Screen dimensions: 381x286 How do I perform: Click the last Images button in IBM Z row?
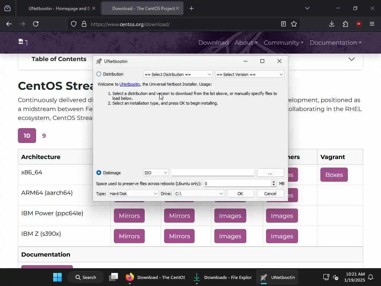282,236
